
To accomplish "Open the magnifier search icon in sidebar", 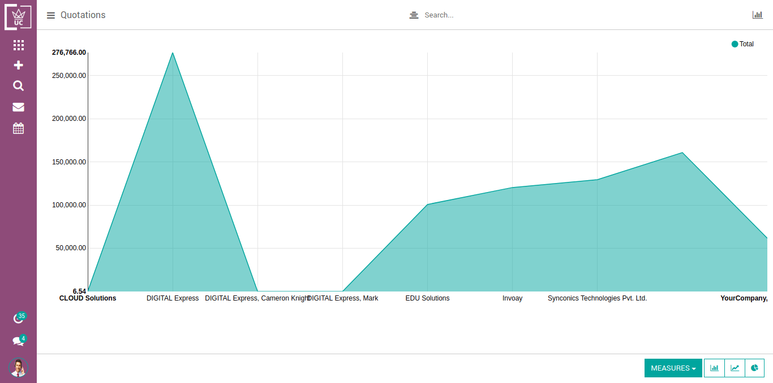I will click(18, 86).
